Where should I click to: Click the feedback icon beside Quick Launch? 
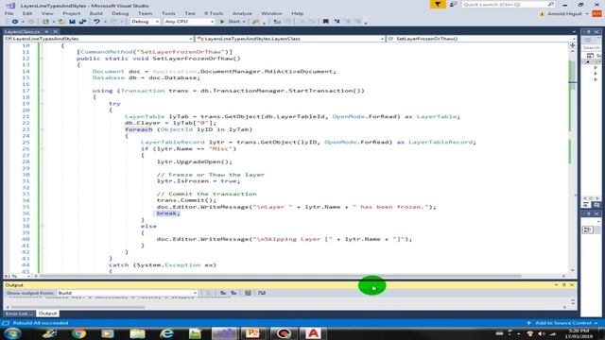point(453,4)
